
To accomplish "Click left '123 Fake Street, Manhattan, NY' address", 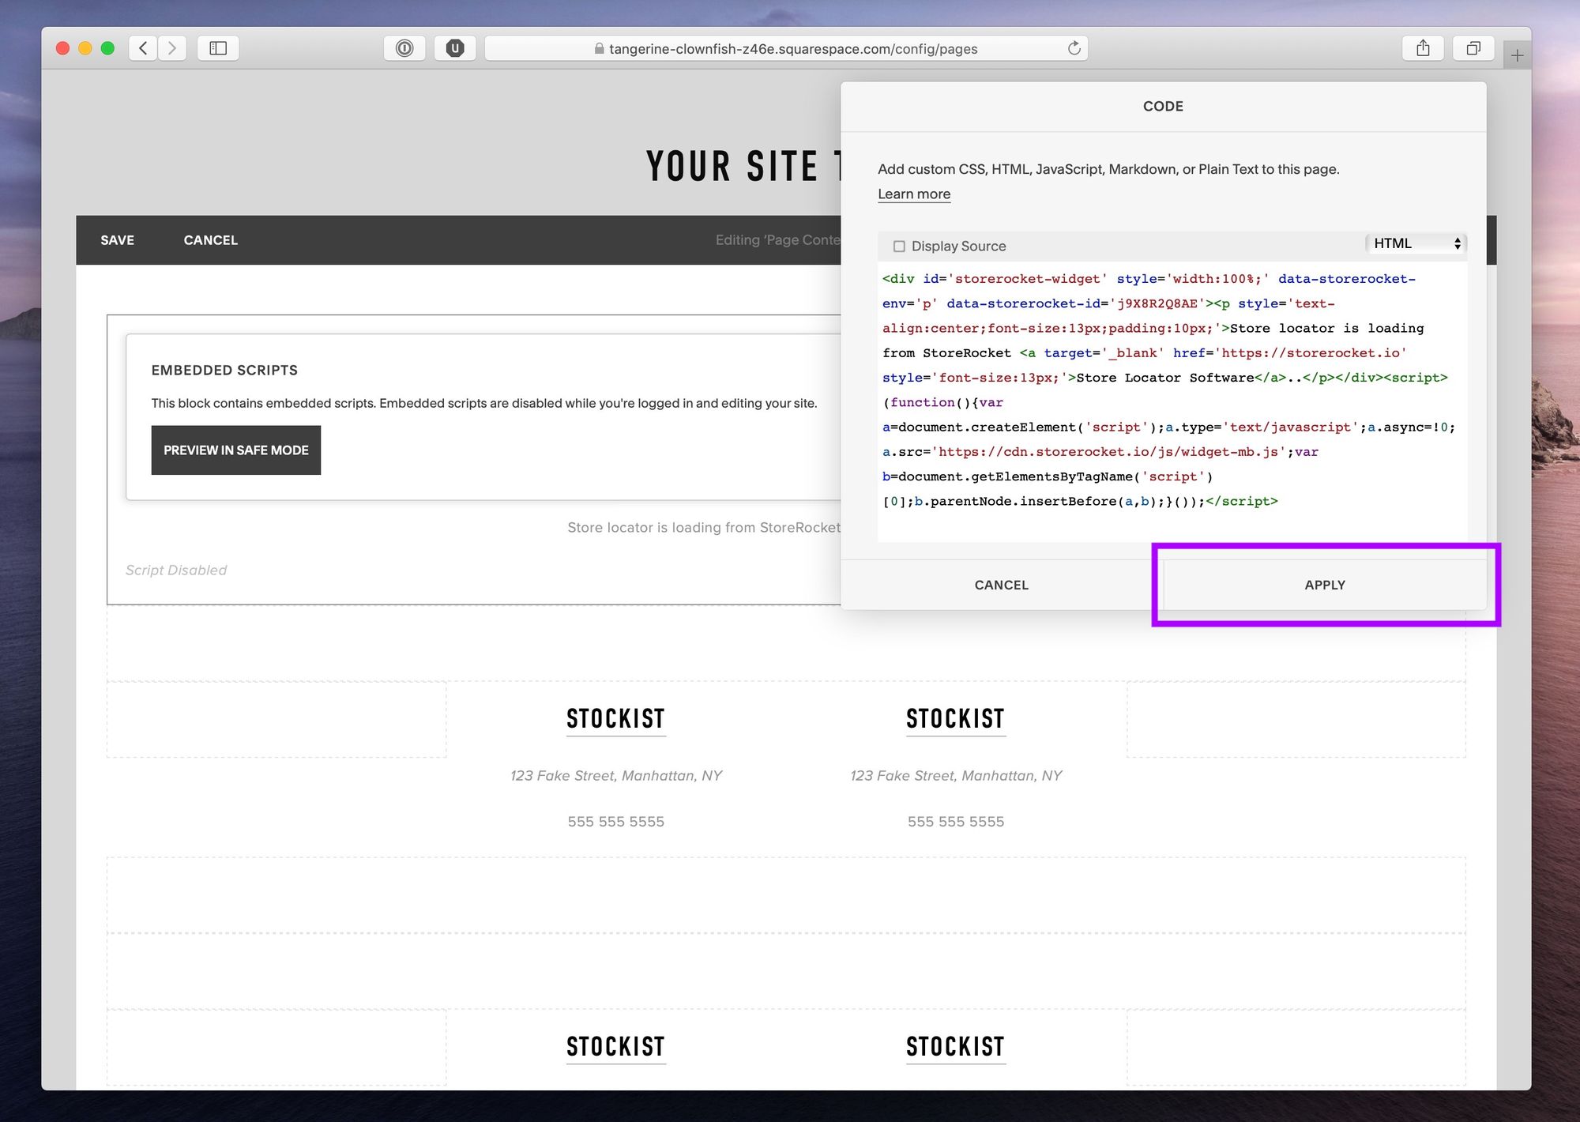I will tap(616, 776).
